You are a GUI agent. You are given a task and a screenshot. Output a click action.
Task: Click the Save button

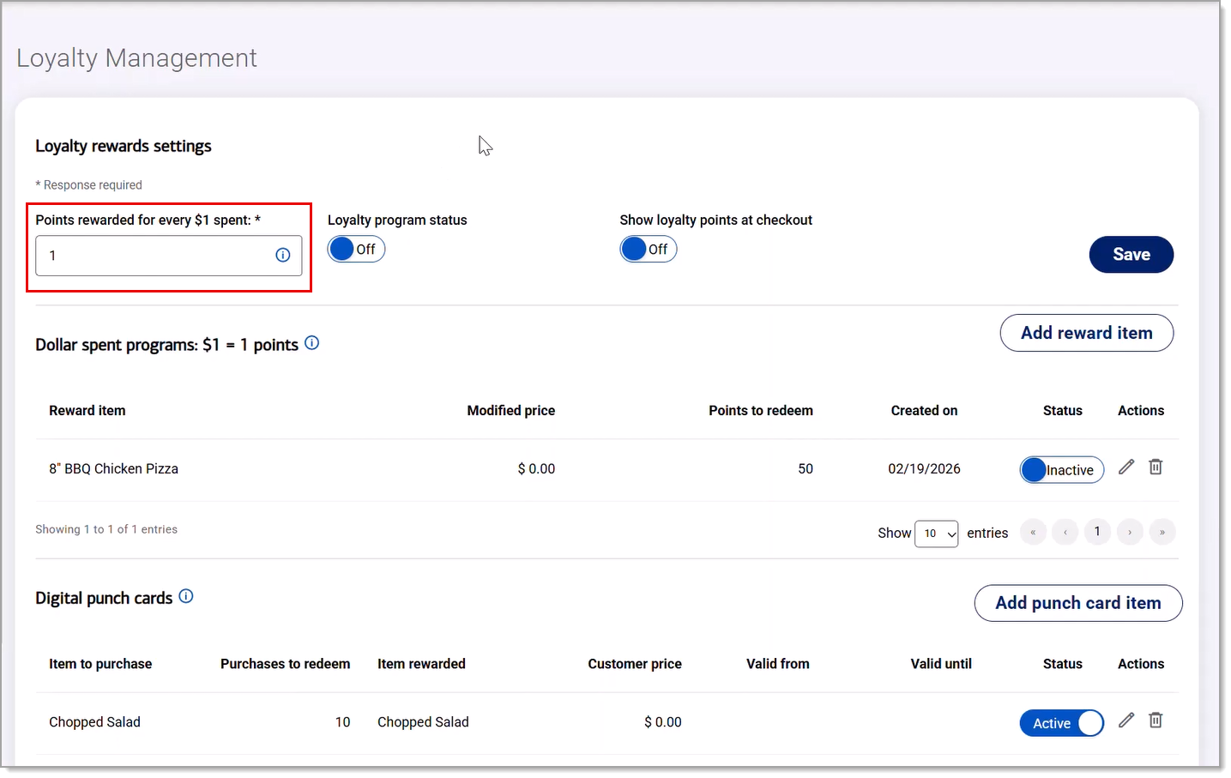coord(1131,255)
